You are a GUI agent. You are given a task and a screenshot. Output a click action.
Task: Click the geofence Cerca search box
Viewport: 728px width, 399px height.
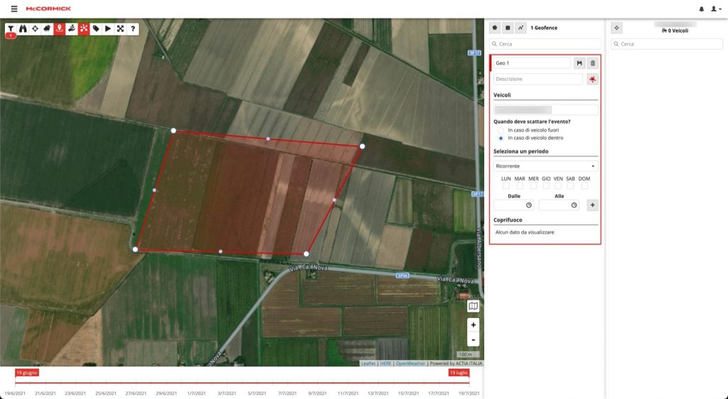point(545,44)
